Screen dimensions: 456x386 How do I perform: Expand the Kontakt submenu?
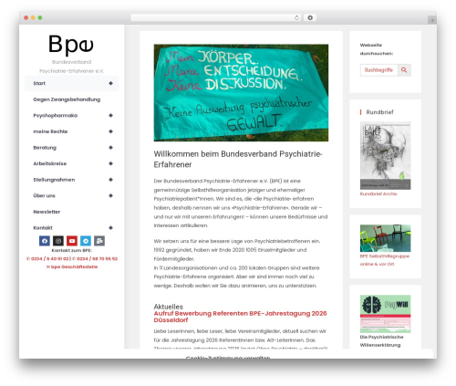coord(110,228)
